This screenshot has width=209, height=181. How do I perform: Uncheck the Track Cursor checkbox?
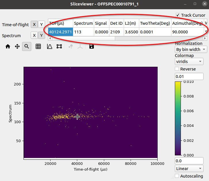pyautogui.click(x=178, y=15)
